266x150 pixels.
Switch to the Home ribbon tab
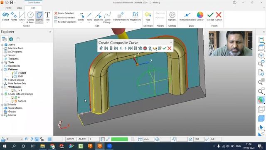(8, 8)
